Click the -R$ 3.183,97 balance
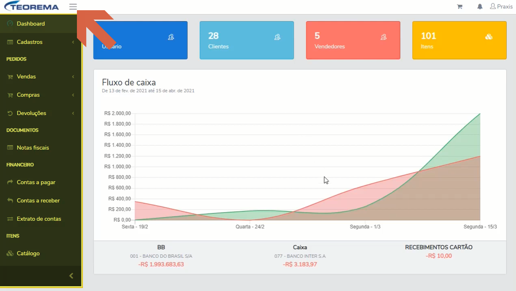The width and height of the screenshot is (516, 291). tap(300, 264)
